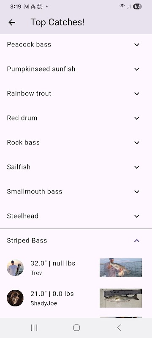Tap Android recent apps button

34,328
